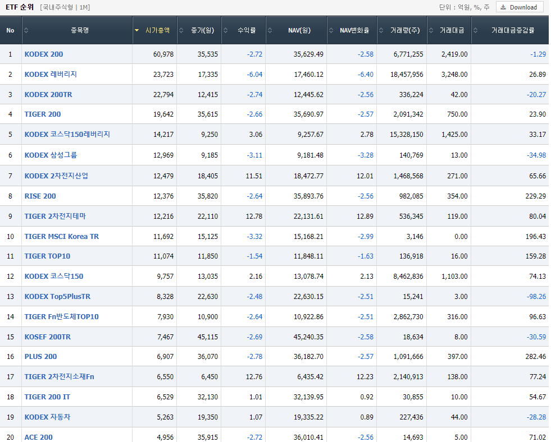Open the KOSEF 200TR link

[47, 337]
